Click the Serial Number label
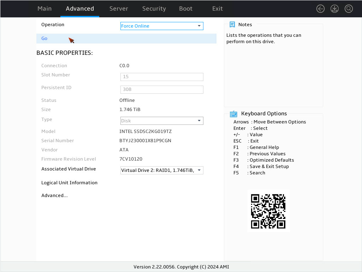This screenshot has width=362, height=272. pos(58,141)
